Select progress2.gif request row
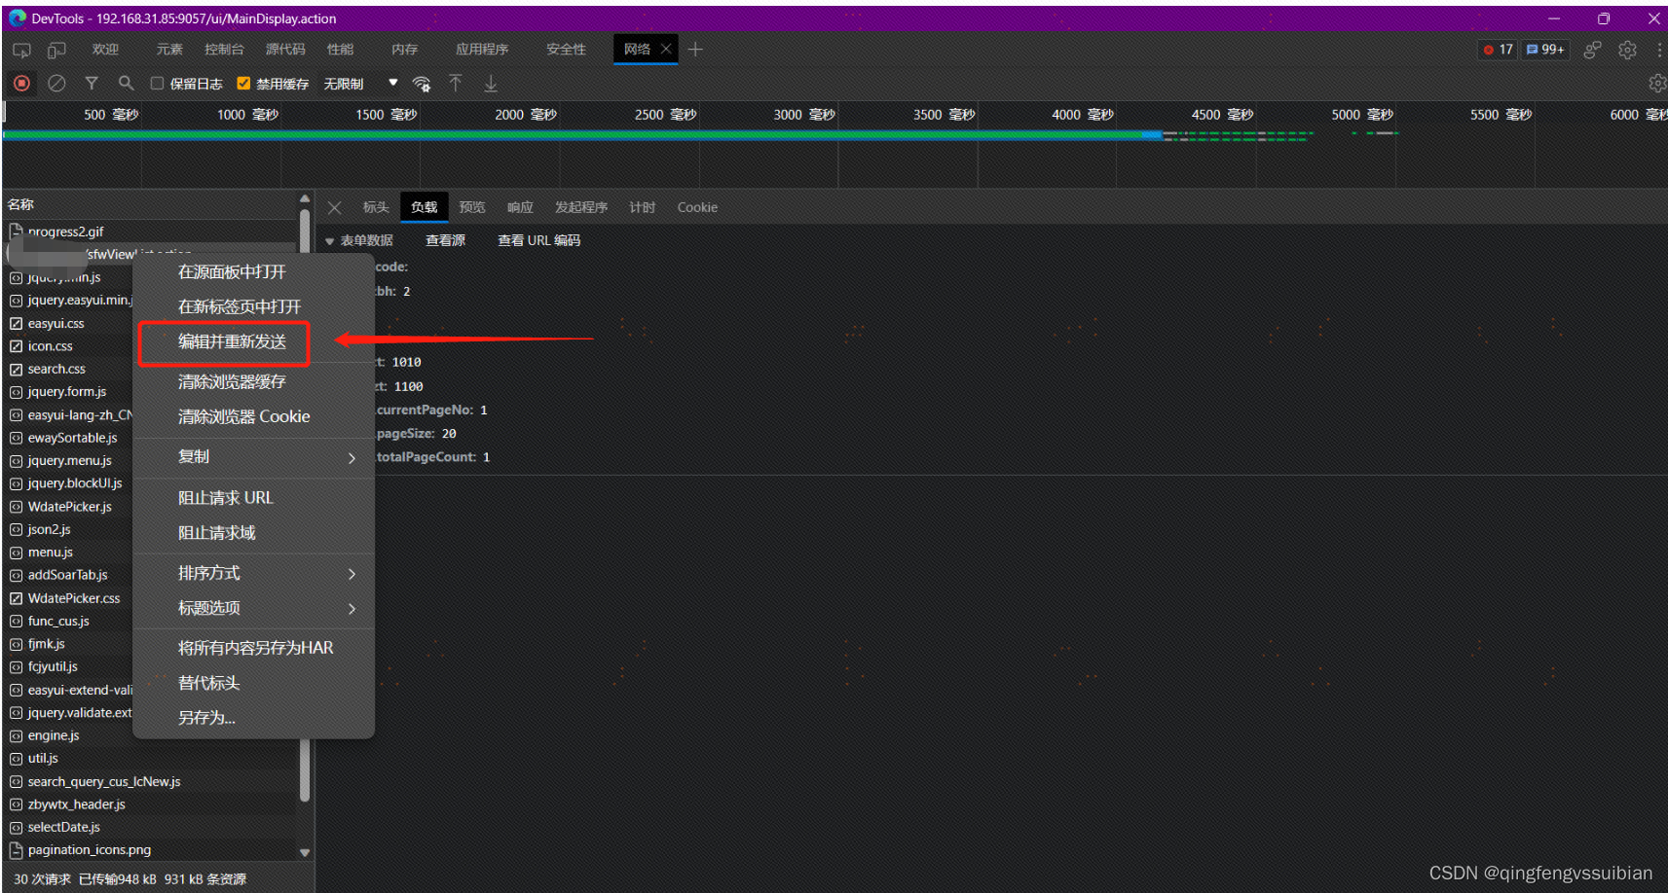Viewport: 1668px width, 893px height. (x=150, y=232)
